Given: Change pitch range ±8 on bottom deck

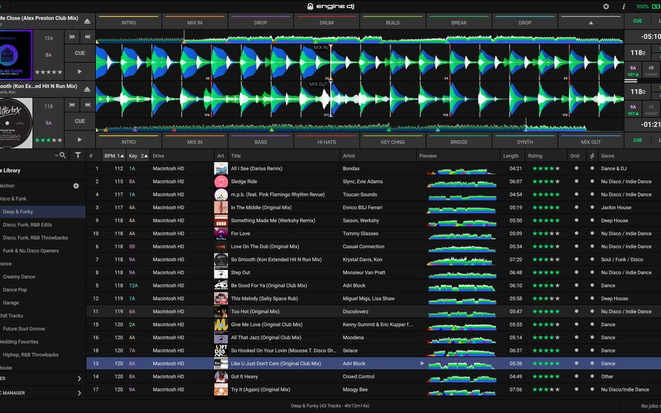Looking at the screenshot, I should [651, 110].
